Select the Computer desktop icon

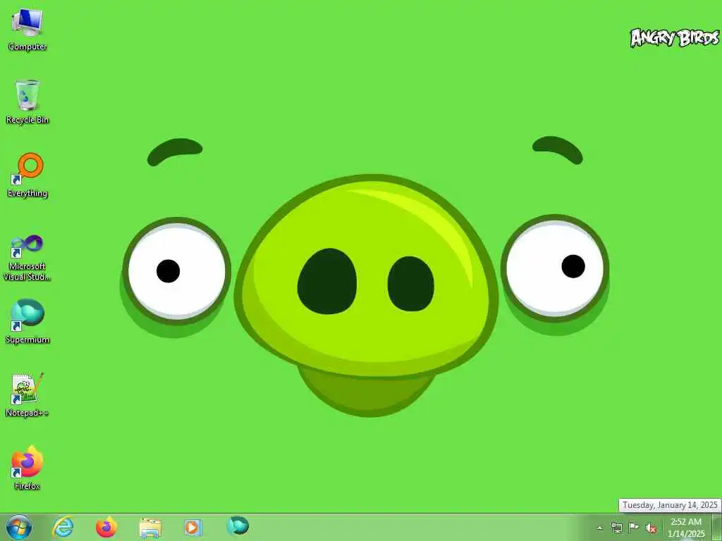click(27, 30)
